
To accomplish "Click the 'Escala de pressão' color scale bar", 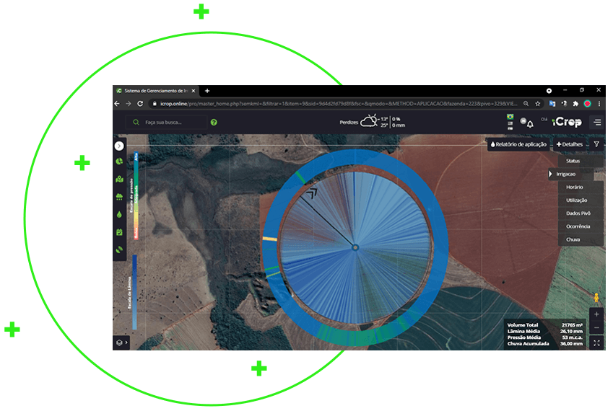I will (x=136, y=195).
